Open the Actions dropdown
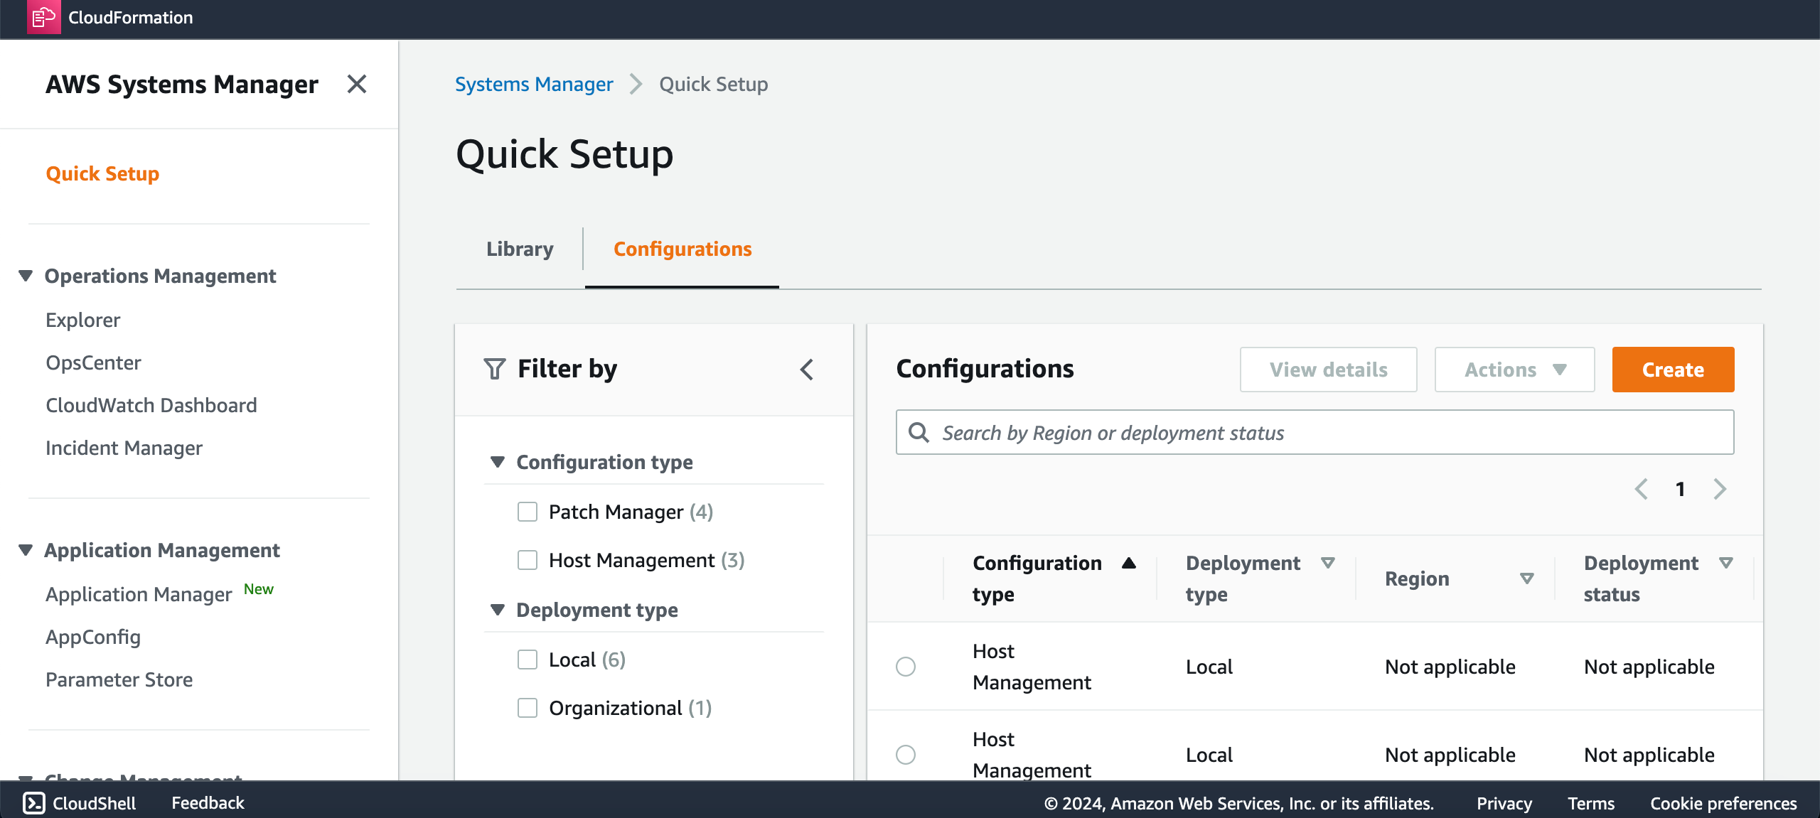 tap(1514, 370)
